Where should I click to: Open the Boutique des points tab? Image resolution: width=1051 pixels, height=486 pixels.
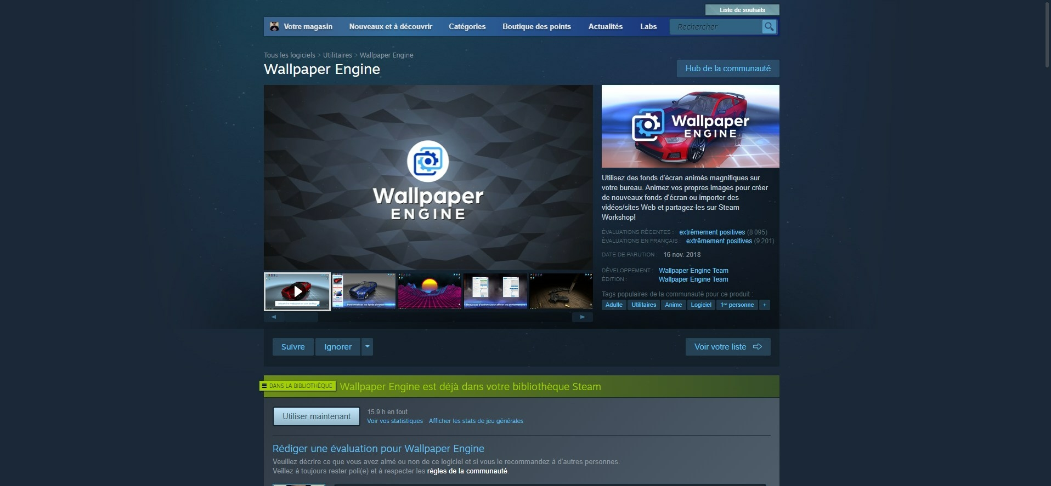tap(536, 26)
